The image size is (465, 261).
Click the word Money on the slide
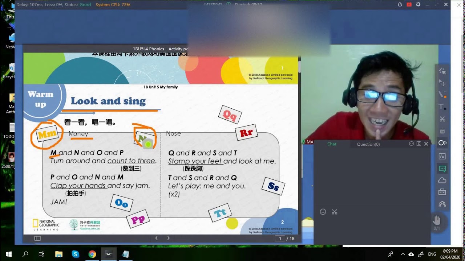point(78,134)
